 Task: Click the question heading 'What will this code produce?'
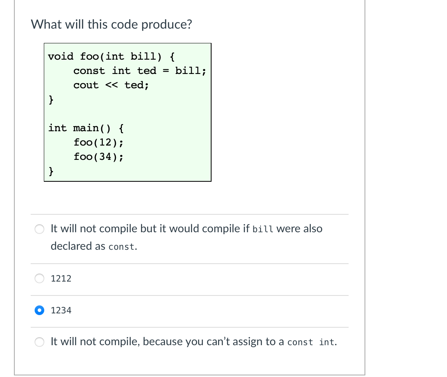pyautogui.click(x=112, y=24)
